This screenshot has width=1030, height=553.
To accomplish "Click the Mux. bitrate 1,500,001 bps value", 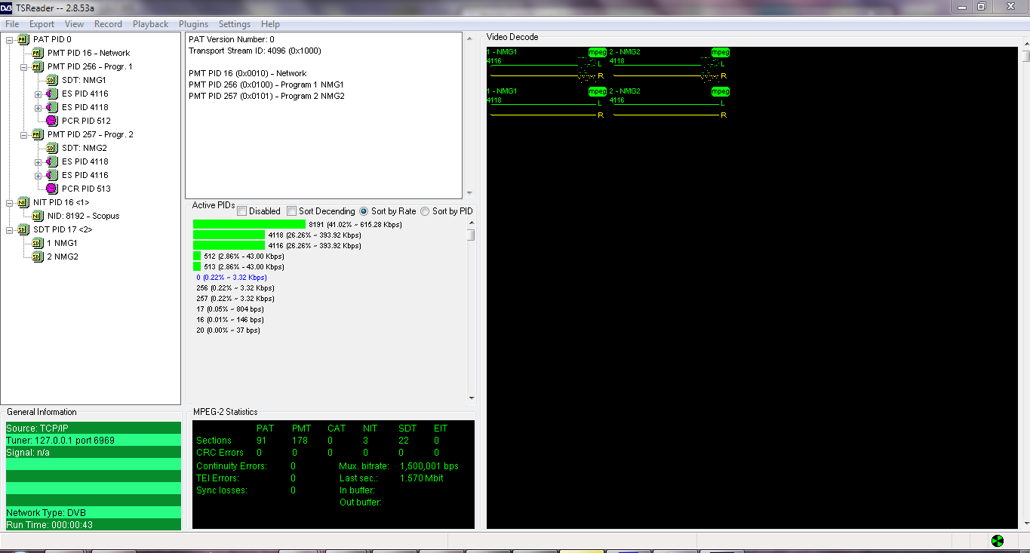I will 429,466.
